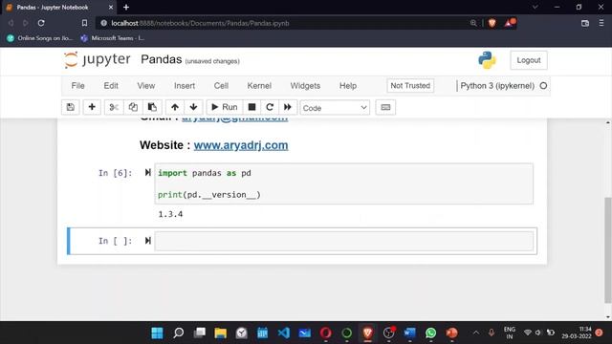Open the View menu
Image resolution: width=612 pixels, height=344 pixels.
tap(146, 86)
